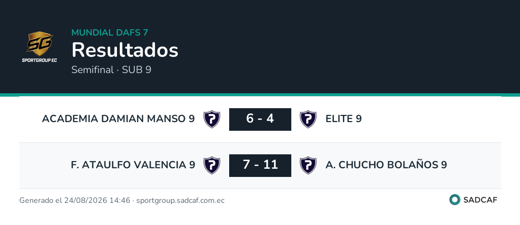The image size is (520, 225).
Task: Click the teal divider bar below header
Action: click(x=260, y=95)
